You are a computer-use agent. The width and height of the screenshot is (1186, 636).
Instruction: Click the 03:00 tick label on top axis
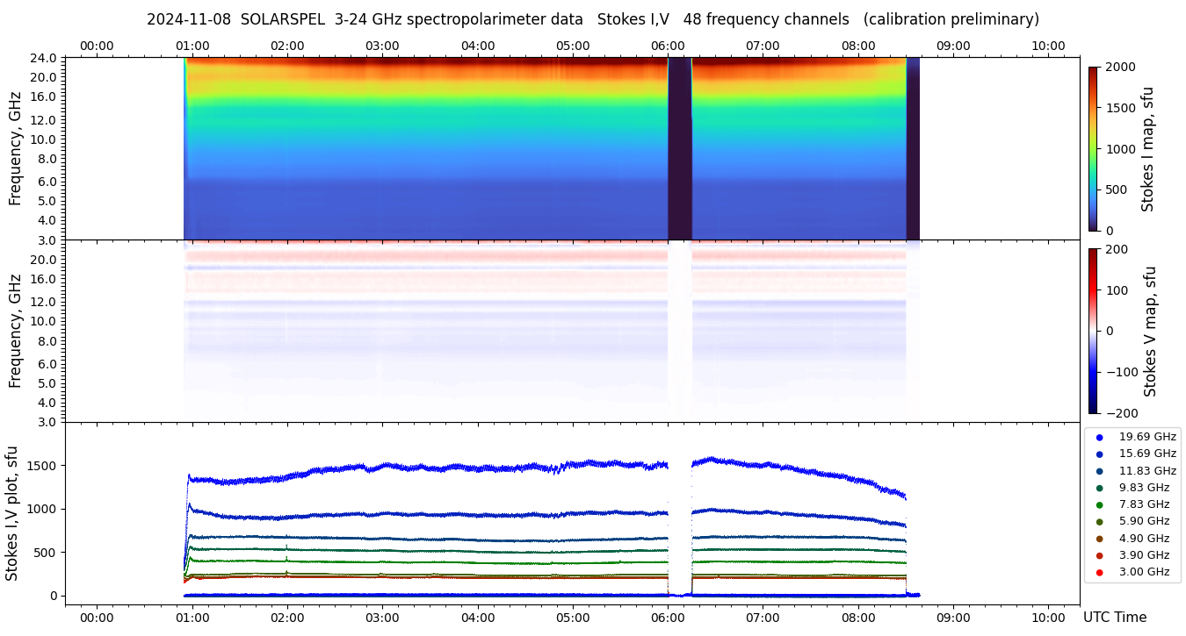pos(382,46)
